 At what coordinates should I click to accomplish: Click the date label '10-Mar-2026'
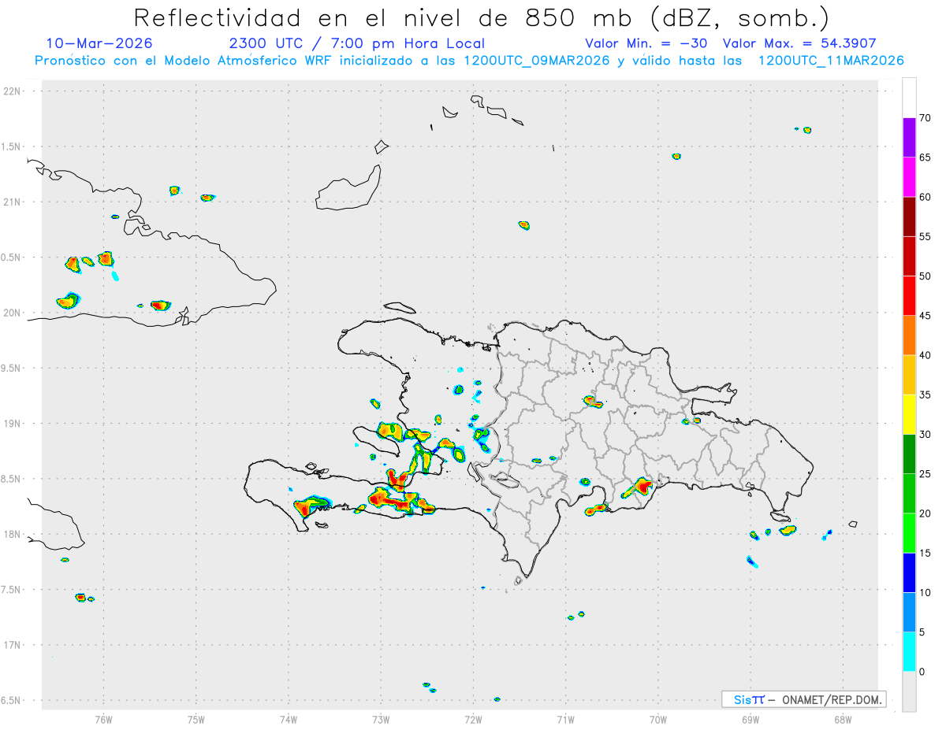(99, 43)
